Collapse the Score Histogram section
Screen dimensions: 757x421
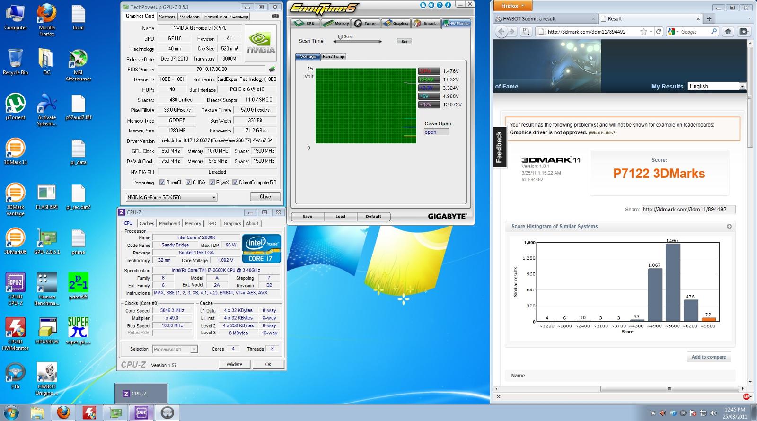pyautogui.click(x=729, y=227)
